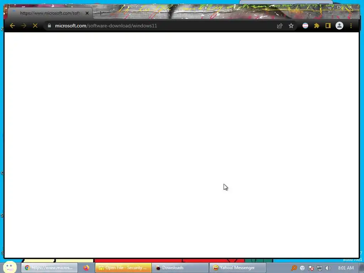
Task: Open the striped flag extension icon
Action: point(305,26)
